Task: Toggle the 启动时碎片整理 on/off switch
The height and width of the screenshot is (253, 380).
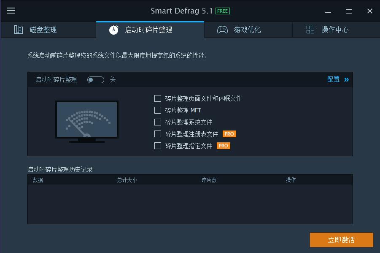Action: (96, 80)
